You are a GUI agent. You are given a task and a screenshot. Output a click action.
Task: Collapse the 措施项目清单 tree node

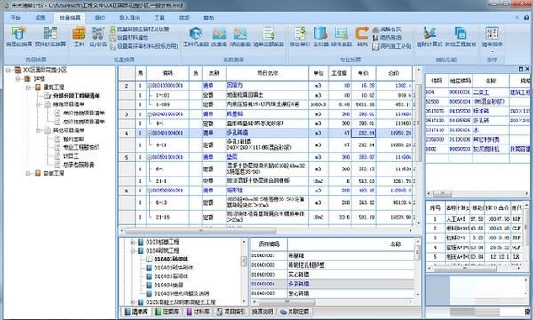click(x=38, y=105)
